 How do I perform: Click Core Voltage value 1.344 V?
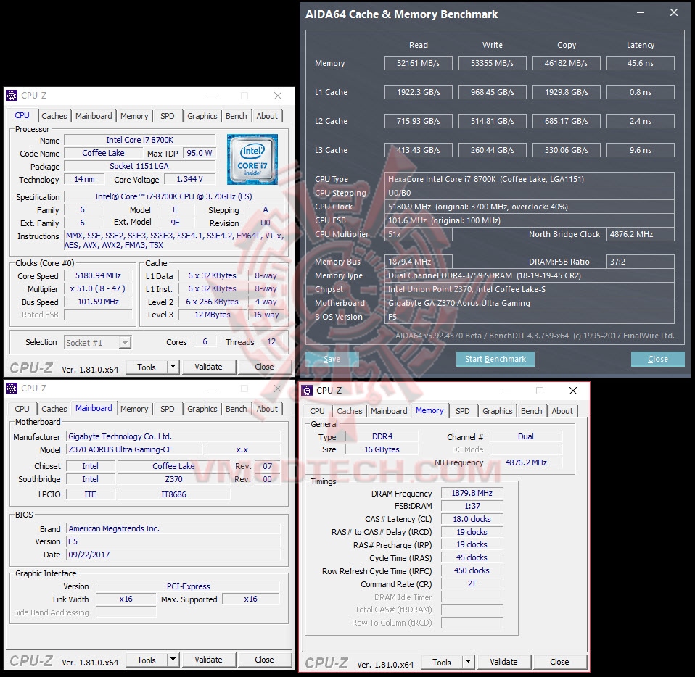[189, 179]
